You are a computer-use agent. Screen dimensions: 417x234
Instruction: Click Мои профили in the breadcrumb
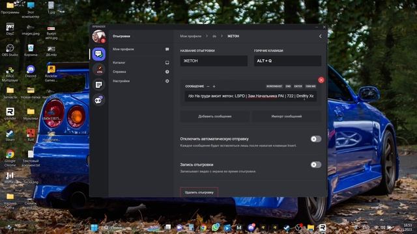coord(191,36)
